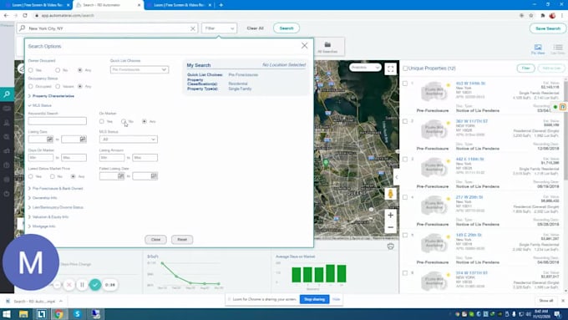Click the Keyword(s) Search input field
This screenshot has width=568, height=320.
click(58, 121)
